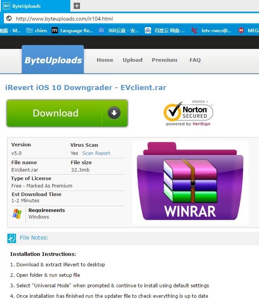The height and width of the screenshot is (304, 259).
Task: Click the '32.3mb' file size value
Action: (x=80, y=170)
